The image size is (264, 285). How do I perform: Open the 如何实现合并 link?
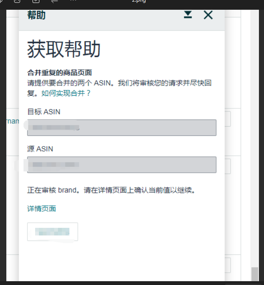[x=66, y=93]
